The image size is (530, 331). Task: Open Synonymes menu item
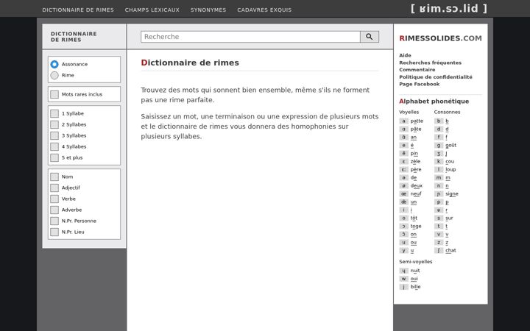tap(208, 10)
